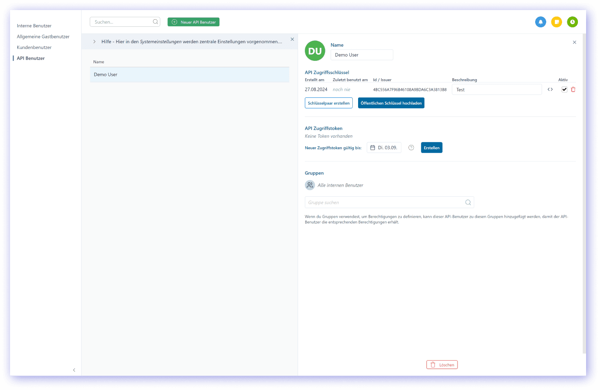This screenshot has width=600, height=390.
Task: Collapse the left sidebar
Action: (74, 370)
